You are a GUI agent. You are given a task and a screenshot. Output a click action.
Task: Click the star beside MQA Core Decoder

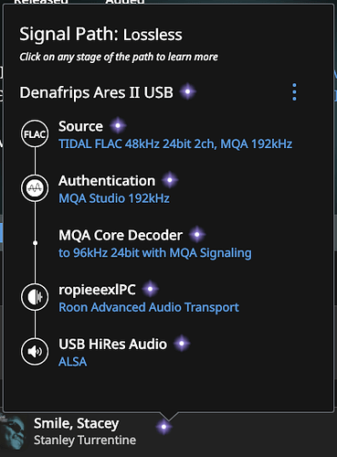197,235
